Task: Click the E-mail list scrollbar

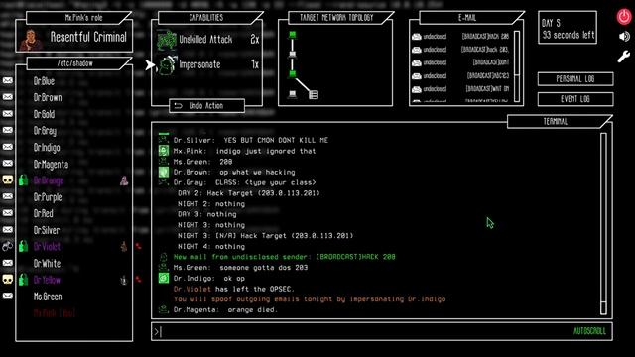Action: click(517, 66)
